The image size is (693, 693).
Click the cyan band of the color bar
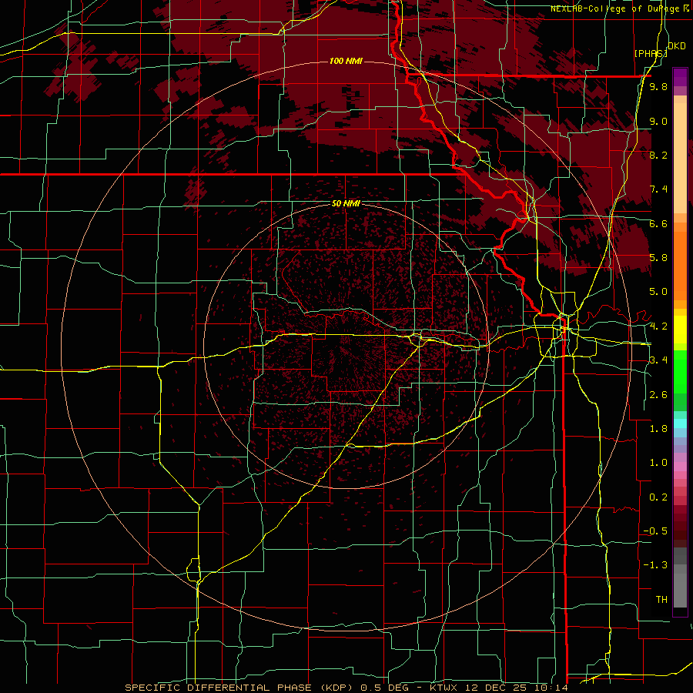680,423
